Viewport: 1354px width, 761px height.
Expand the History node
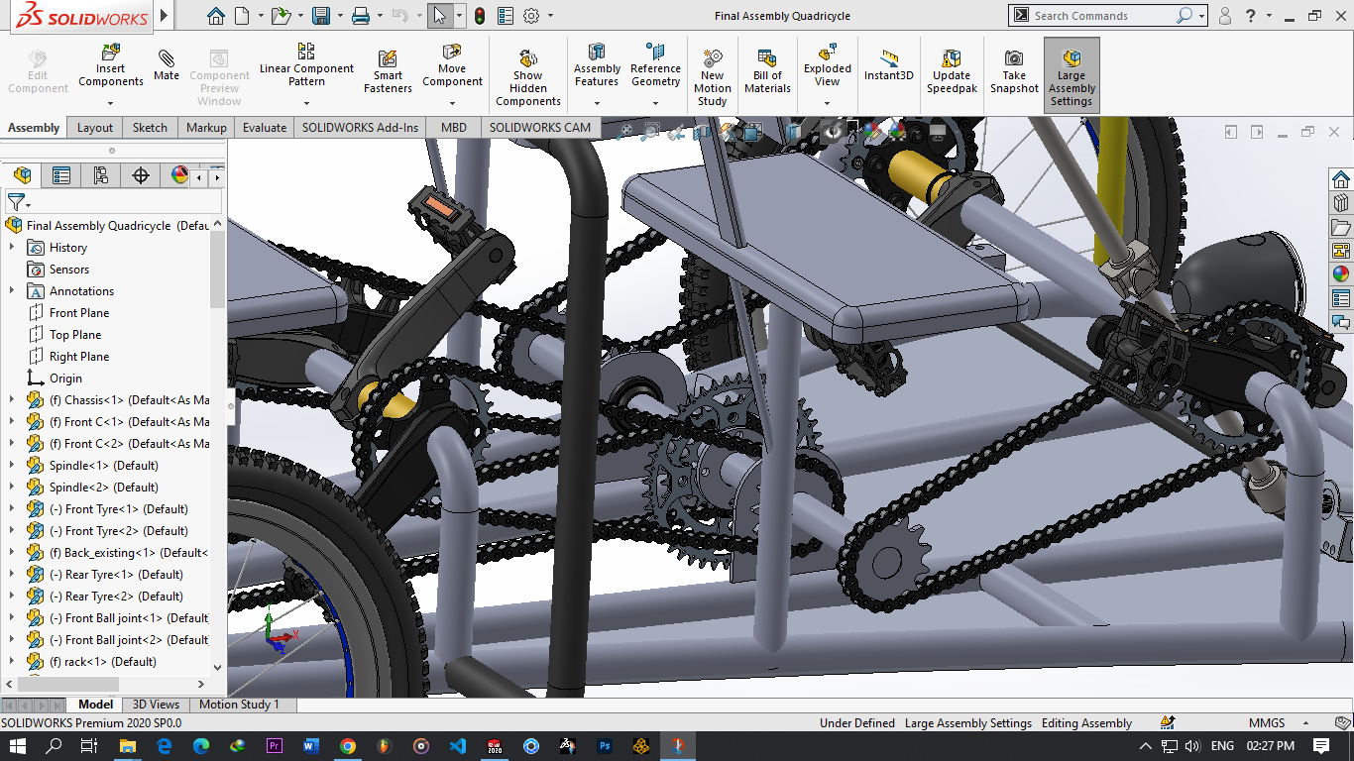(x=12, y=248)
